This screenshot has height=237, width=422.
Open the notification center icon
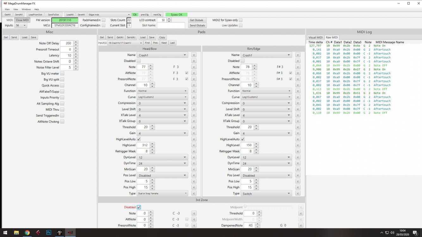point(416,233)
